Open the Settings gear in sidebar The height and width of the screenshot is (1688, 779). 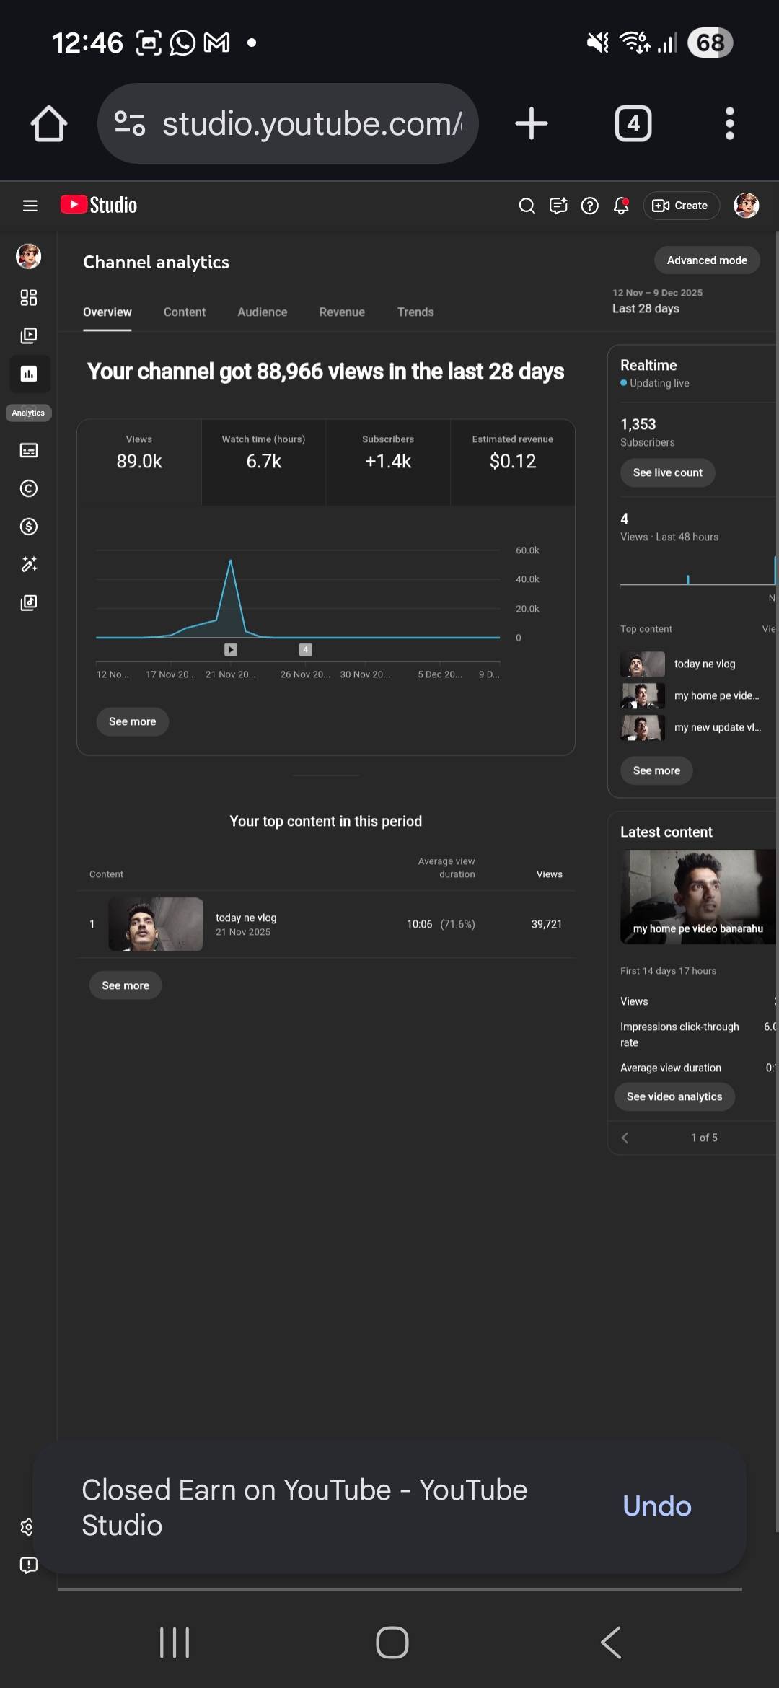pos(27,1526)
